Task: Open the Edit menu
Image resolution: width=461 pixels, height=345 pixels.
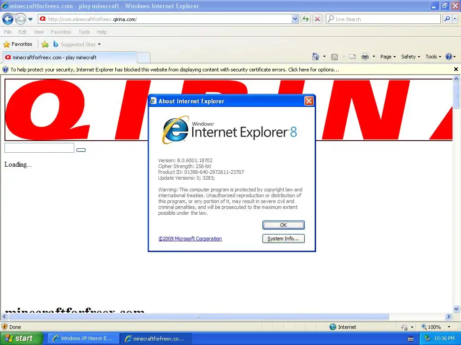Action: [x=23, y=32]
